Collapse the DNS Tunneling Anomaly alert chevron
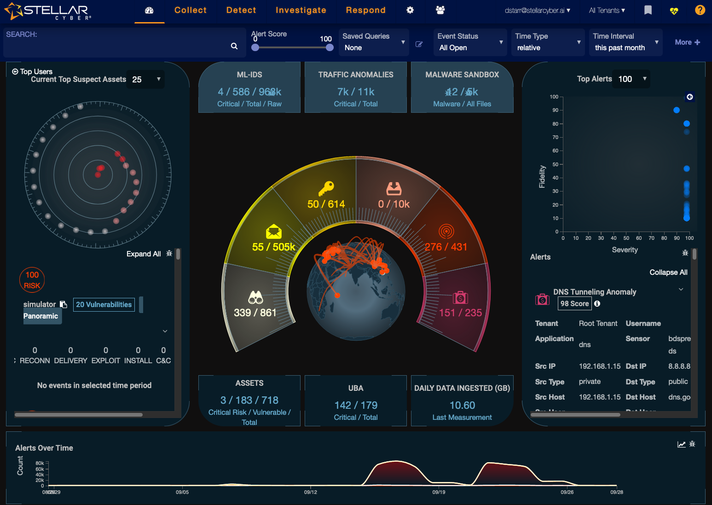This screenshot has width=712, height=505. tap(681, 290)
